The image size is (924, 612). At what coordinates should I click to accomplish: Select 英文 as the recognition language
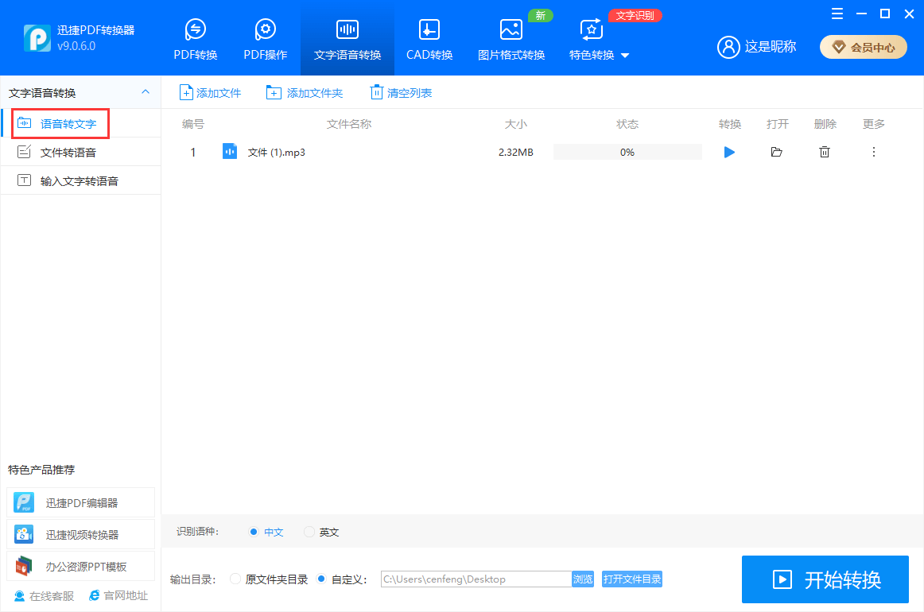tap(309, 532)
